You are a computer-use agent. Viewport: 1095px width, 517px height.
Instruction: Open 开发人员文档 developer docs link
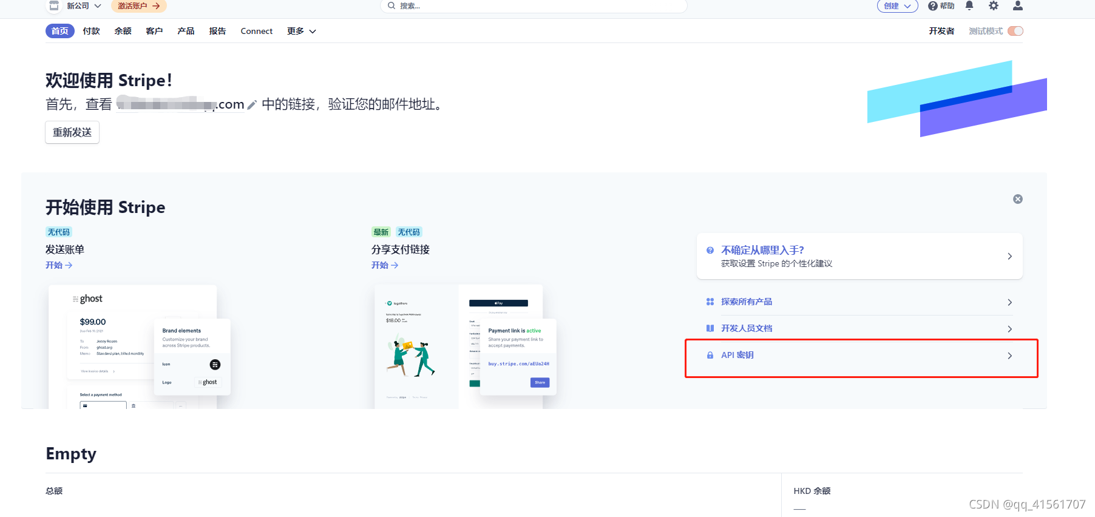click(747, 328)
